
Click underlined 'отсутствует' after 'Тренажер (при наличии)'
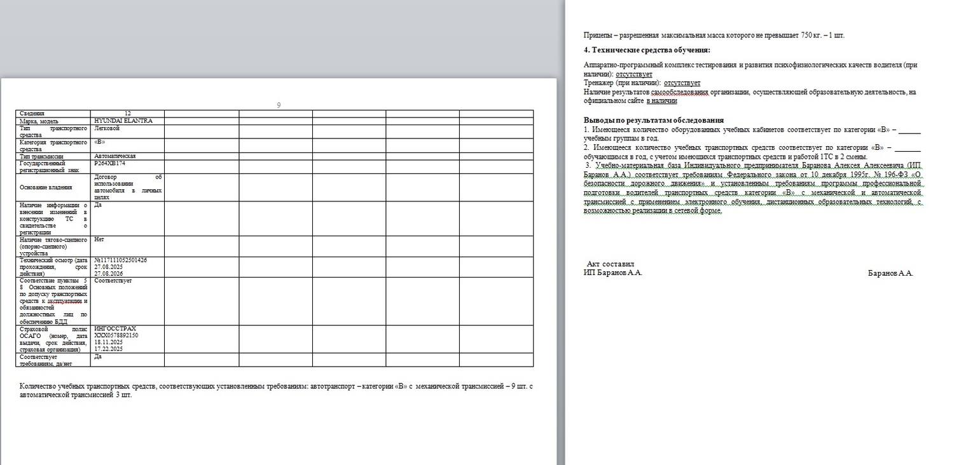tap(682, 83)
